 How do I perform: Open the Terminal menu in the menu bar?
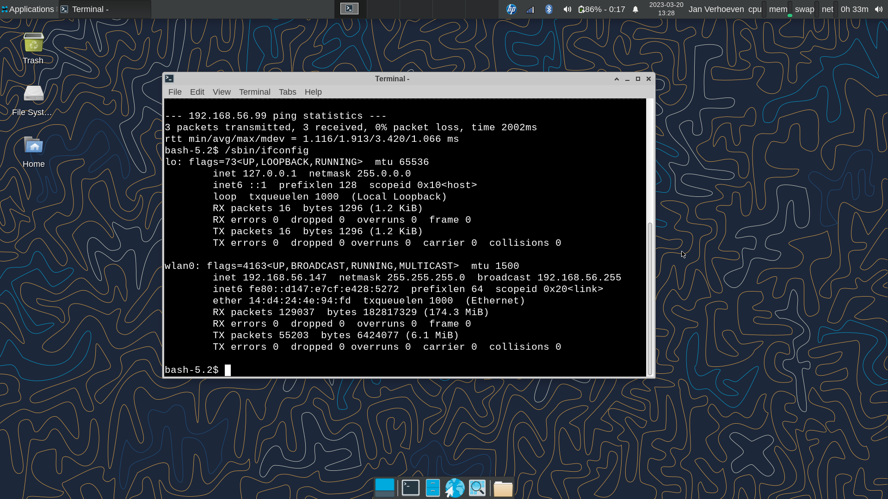[254, 92]
